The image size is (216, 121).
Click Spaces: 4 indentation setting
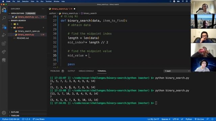[x=166, y=119]
